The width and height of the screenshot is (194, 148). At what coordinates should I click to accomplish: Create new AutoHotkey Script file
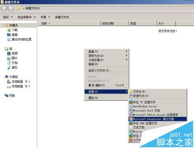pos(158,106)
